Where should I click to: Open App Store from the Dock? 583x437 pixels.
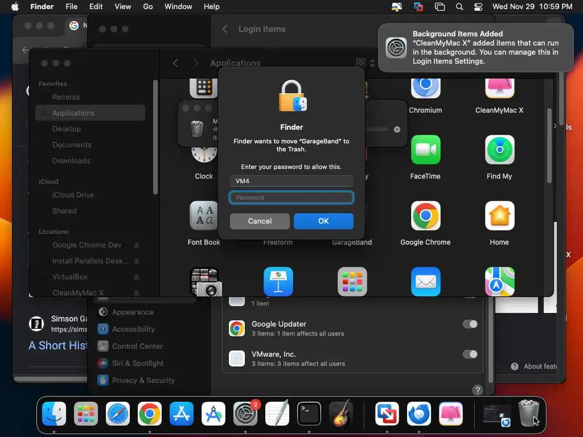(x=182, y=414)
